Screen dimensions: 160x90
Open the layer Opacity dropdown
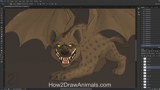[x=159, y=53]
